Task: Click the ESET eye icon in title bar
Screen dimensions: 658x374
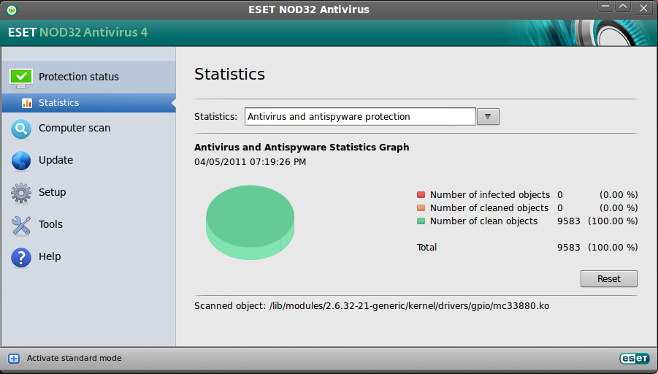Action: coord(12,9)
